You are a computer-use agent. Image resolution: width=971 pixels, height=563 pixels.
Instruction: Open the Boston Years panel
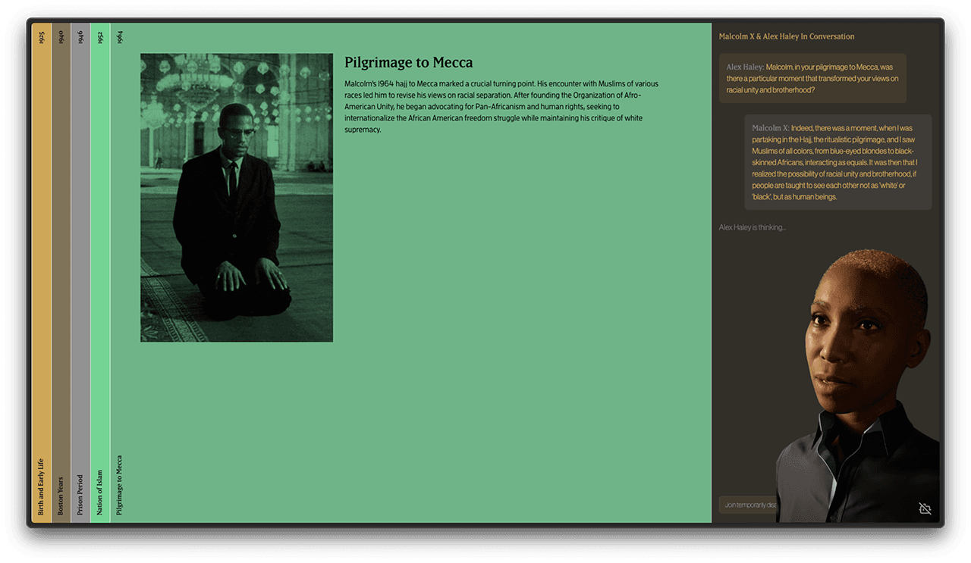[x=61, y=495]
